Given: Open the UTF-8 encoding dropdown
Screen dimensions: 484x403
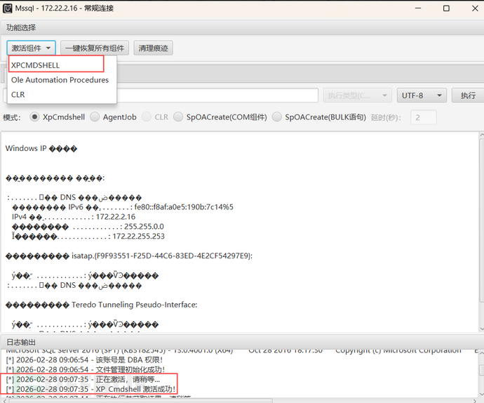Looking at the screenshot, I should tap(421, 95).
